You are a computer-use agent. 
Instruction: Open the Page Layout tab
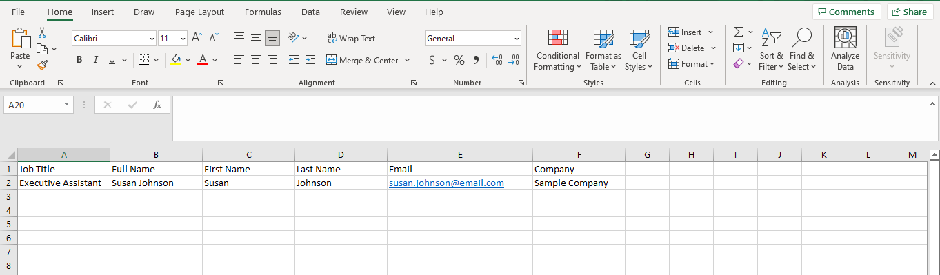pyautogui.click(x=199, y=12)
